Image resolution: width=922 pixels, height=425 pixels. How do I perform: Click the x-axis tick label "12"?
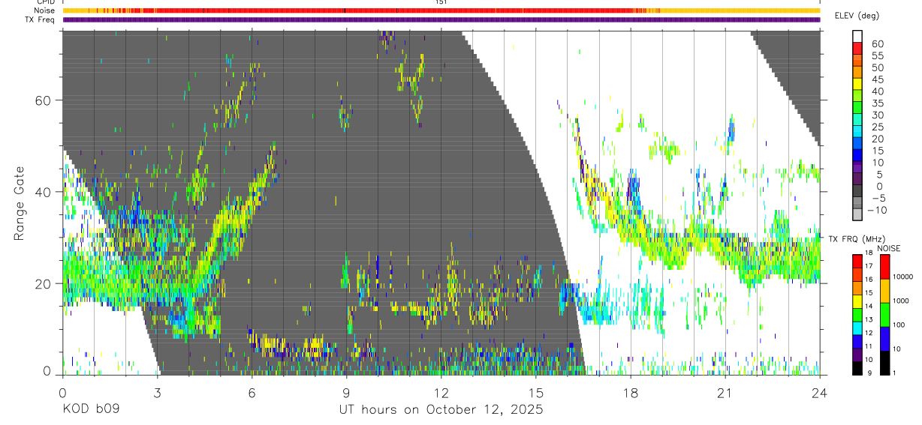pyautogui.click(x=441, y=392)
